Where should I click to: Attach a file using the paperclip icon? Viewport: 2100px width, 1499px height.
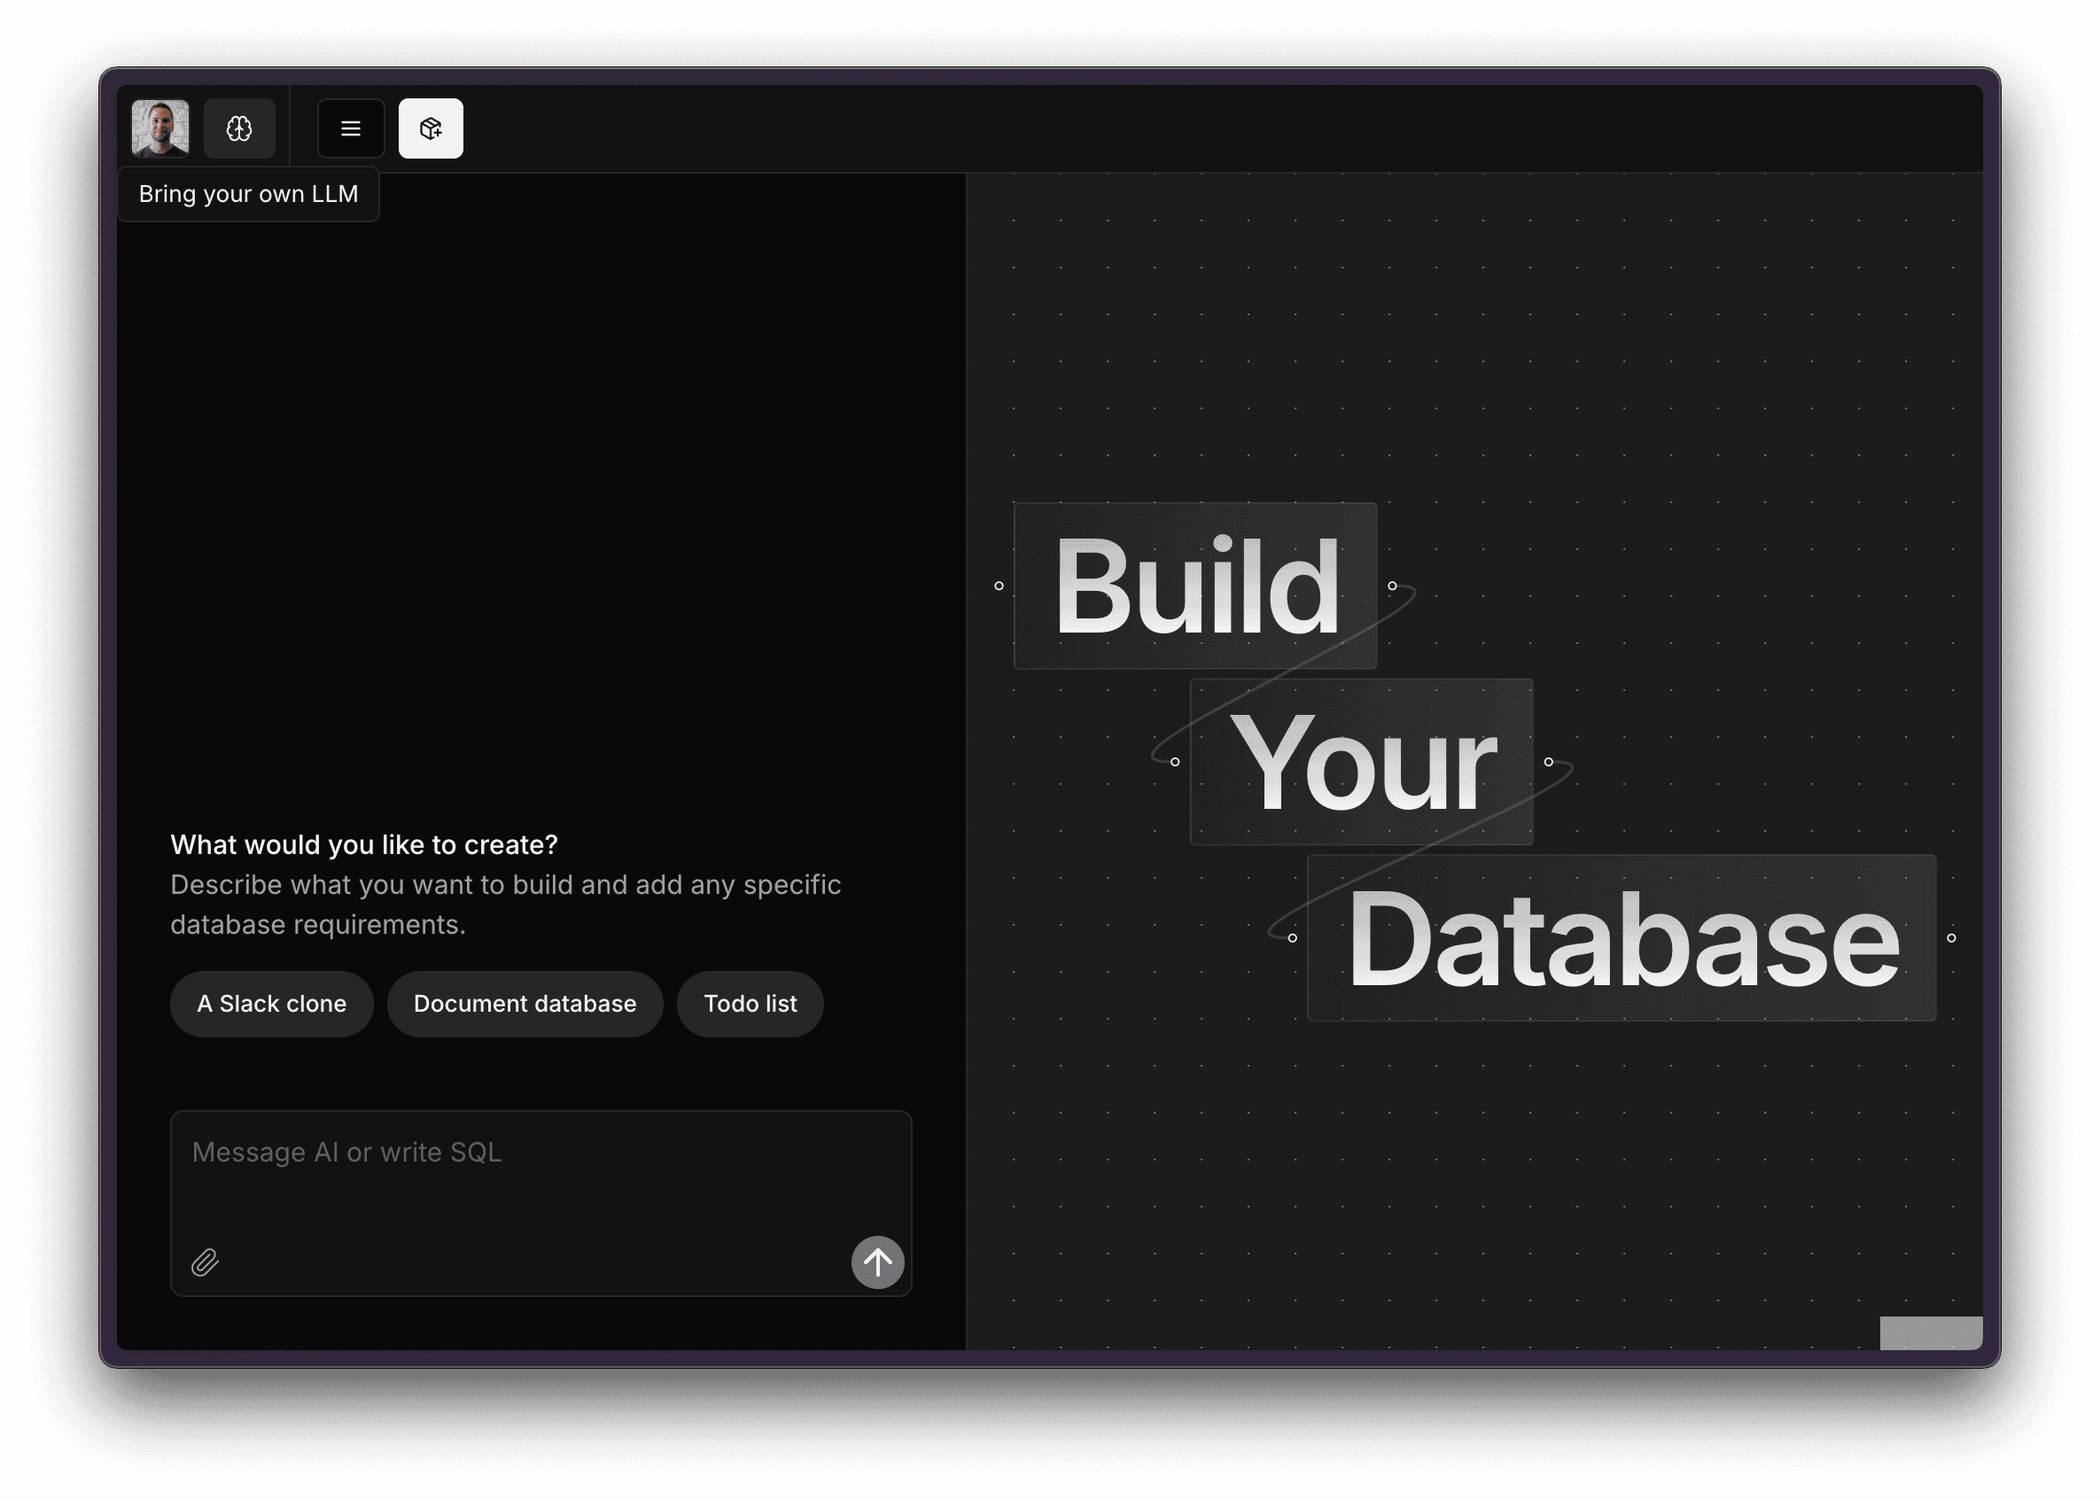[x=205, y=1262]
